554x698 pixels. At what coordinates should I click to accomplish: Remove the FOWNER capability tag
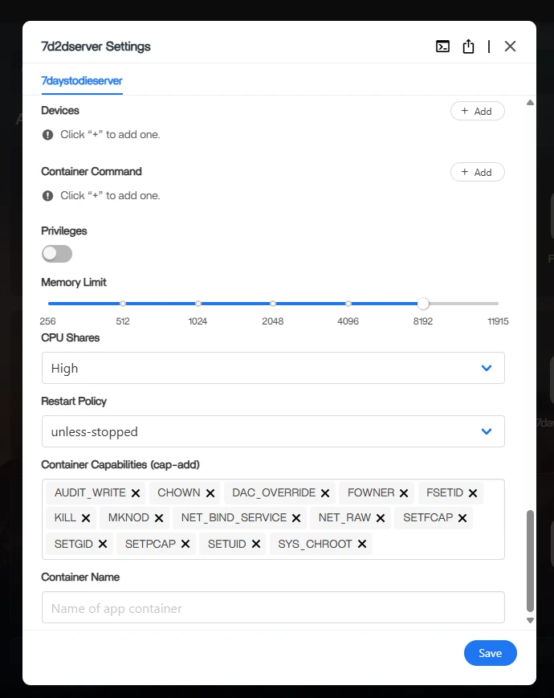404,493
